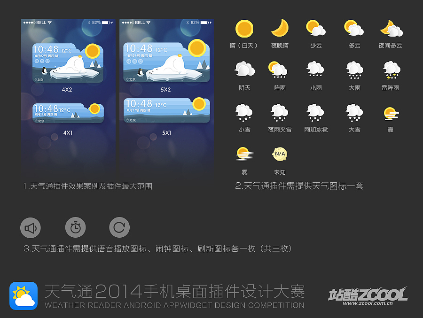Click the www.zcool.com.cn link
Screen dimensions: 423x318
[x=368, y=303]
